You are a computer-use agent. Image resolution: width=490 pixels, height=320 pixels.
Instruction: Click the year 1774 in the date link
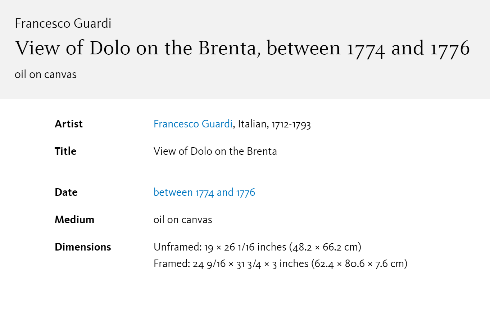coord(205,192)
